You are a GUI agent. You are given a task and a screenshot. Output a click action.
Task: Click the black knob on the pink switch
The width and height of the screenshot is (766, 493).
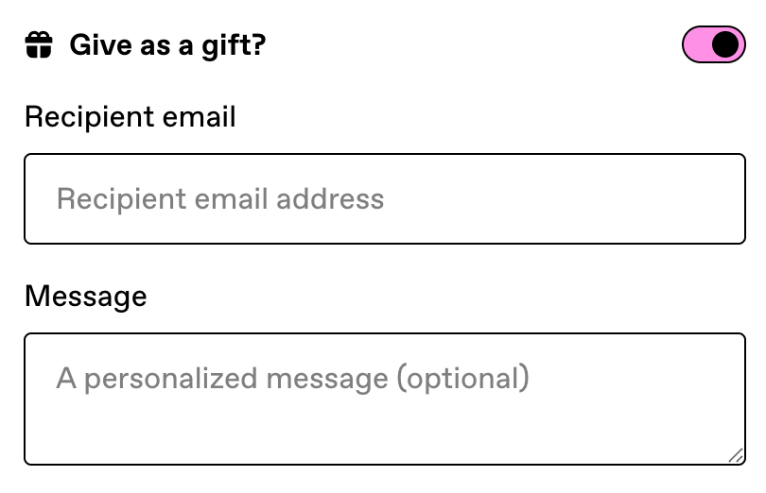coord(726,44)
